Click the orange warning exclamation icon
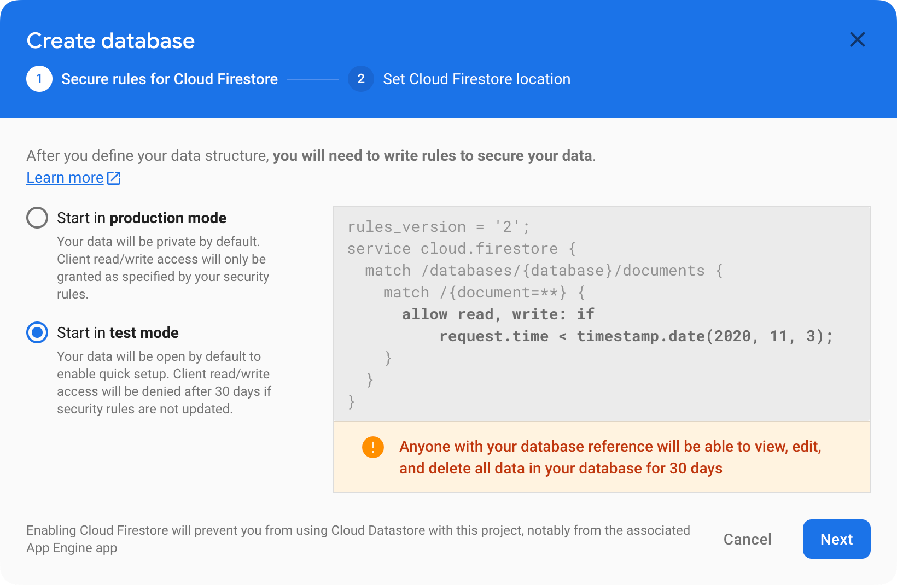The height and width of the screenshot is (585, 897). tap(373, 447)
